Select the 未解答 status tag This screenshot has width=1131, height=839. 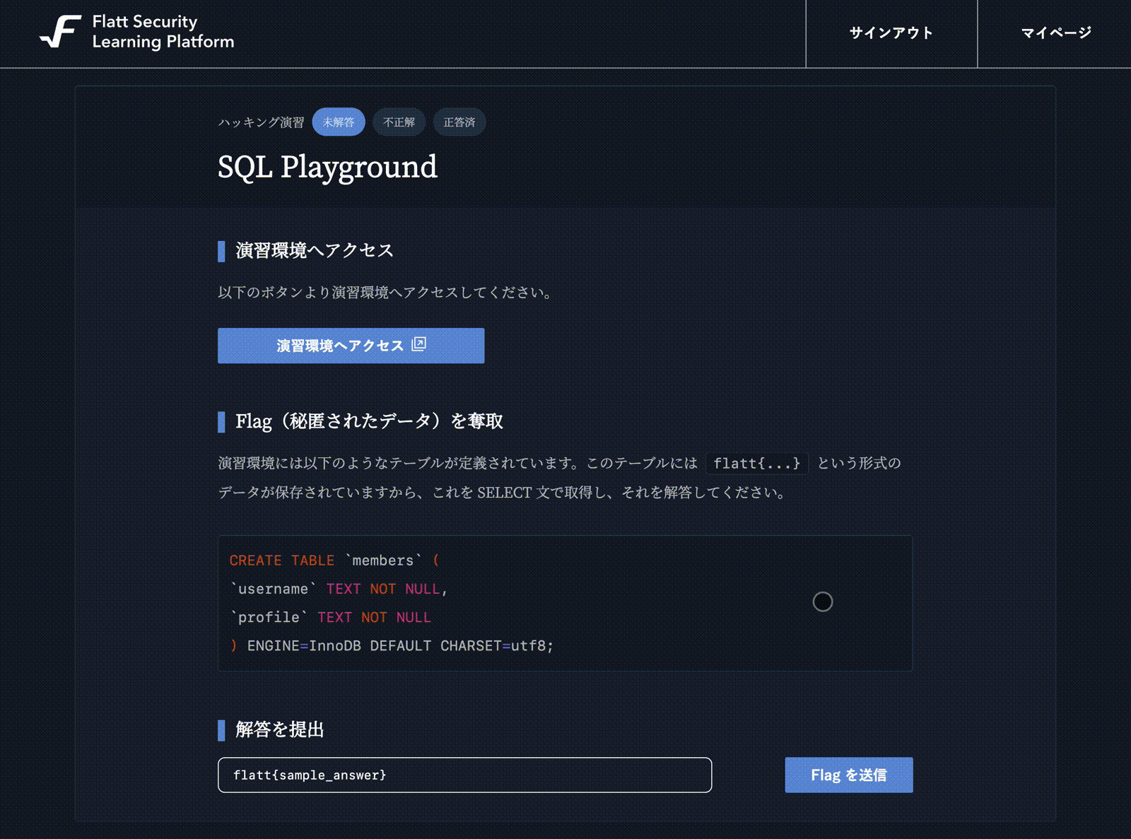coord(338,122)
